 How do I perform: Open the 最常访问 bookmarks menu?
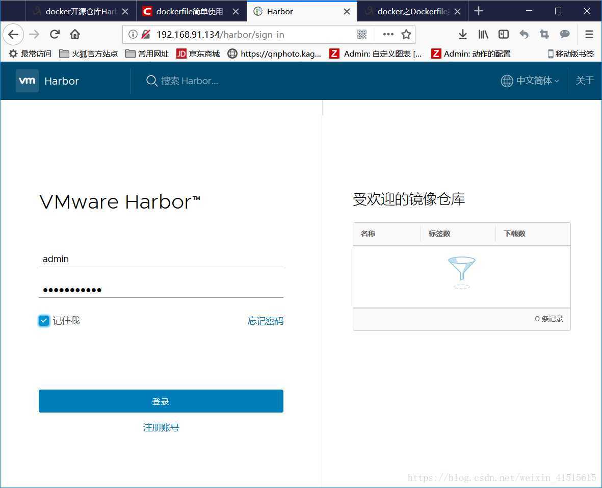[30, 54]
